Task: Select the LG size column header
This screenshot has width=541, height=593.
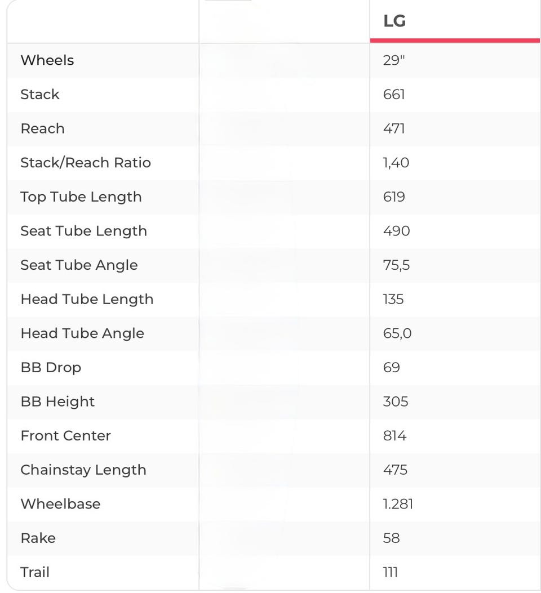Action: (x=394, y=21)
